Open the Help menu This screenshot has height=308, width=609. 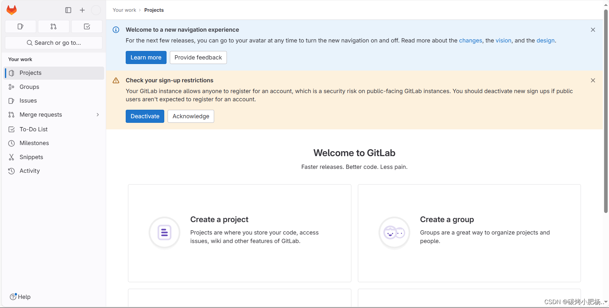click(20, 297)
